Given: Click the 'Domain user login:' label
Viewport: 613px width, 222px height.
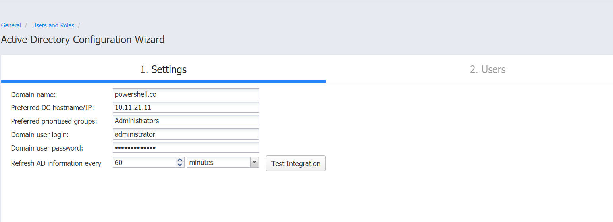Looking at the screenshot, I should coord(40,135).
